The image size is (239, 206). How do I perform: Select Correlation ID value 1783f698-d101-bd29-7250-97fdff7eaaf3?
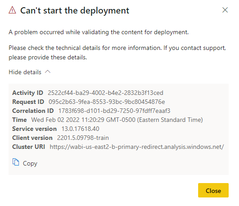click(114, 111)
